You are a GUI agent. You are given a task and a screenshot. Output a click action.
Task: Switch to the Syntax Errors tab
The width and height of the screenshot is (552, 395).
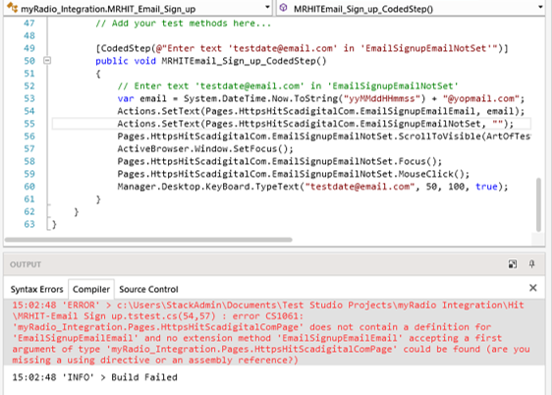pos(36,290)
